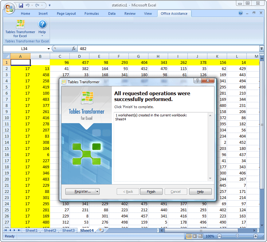Jump to first sheet with navigation arrow
This screenshot has width=267, height=242.
6,230
